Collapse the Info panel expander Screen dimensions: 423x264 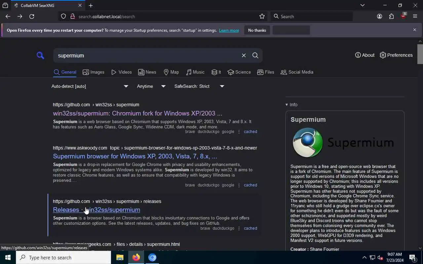(291, 105)
